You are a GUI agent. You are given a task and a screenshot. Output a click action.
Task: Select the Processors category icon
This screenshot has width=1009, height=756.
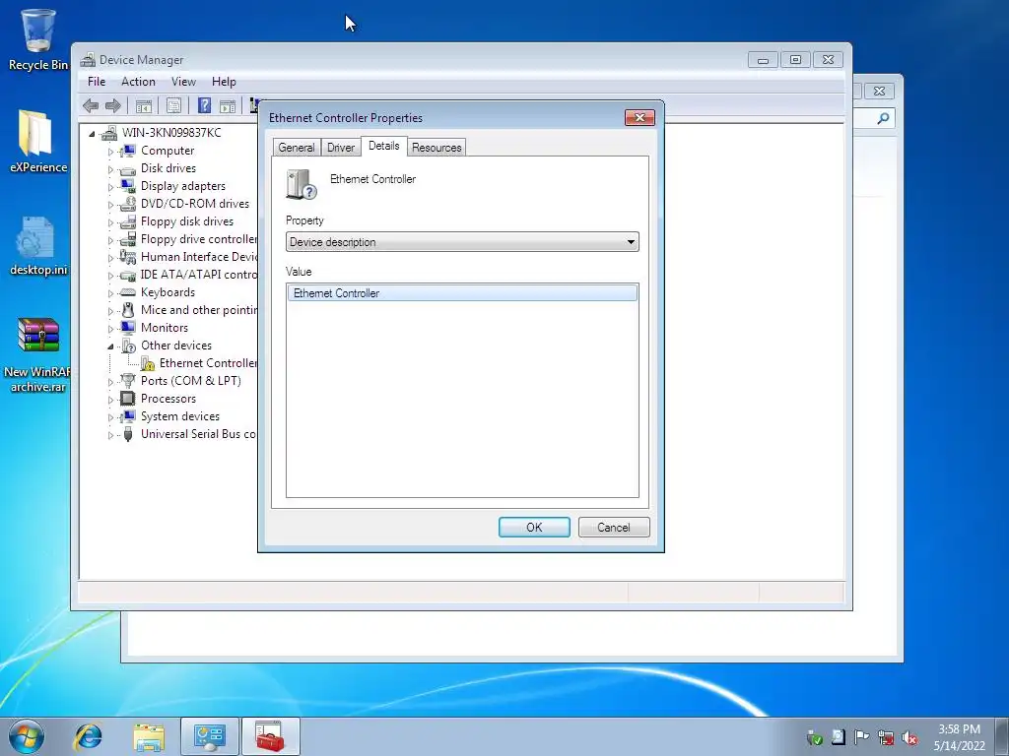(x=128, y=399)
